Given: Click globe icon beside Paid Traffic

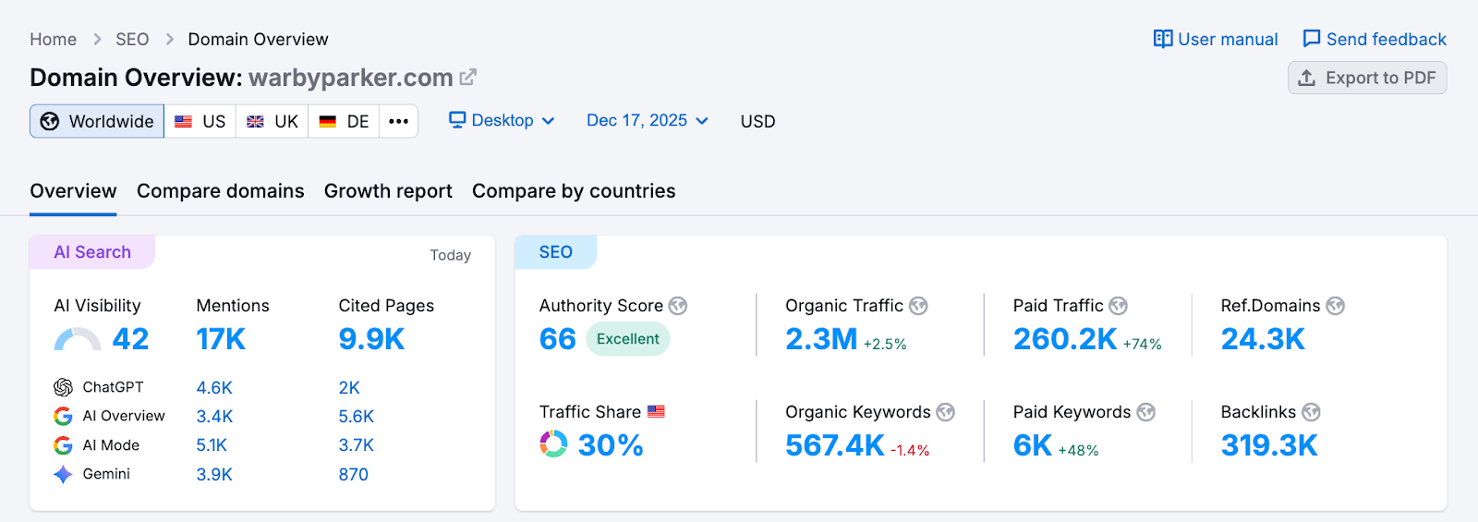Looking at the screenshot, I should coord(1118,306).
